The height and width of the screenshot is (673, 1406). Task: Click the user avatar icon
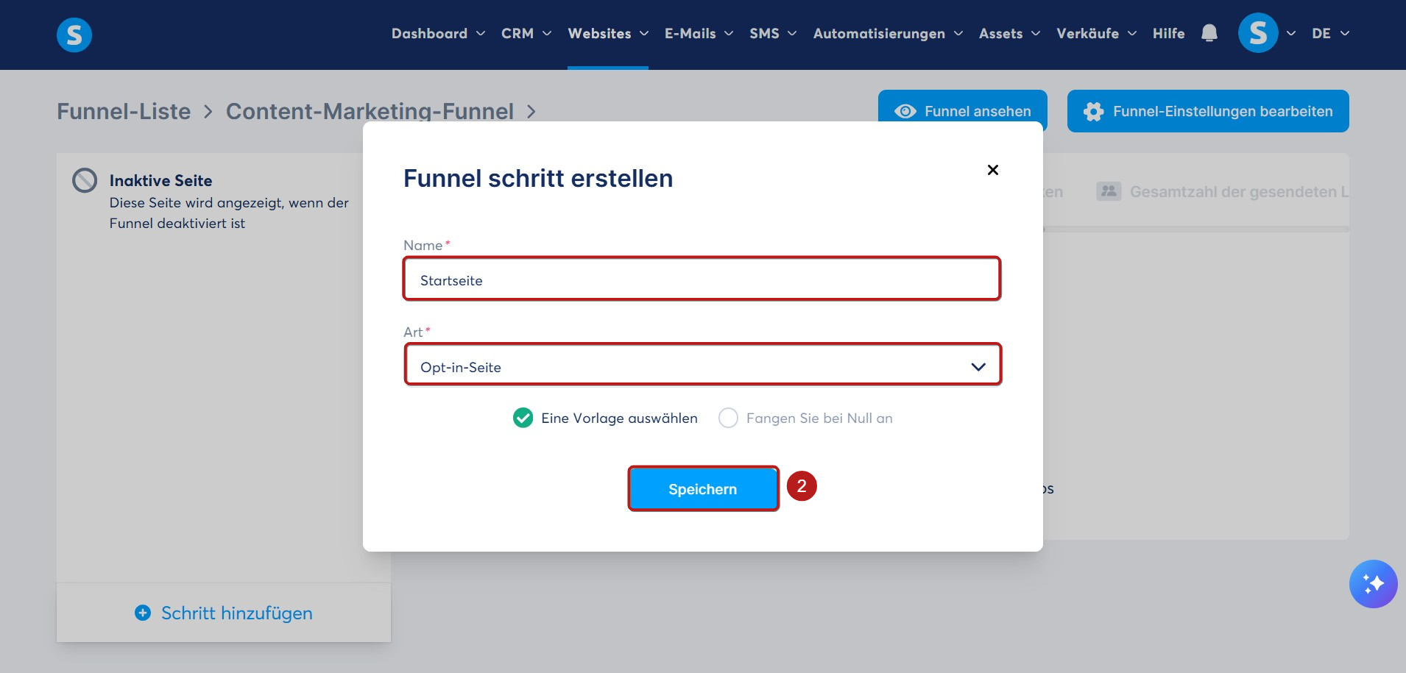[x=1258, y=33]
